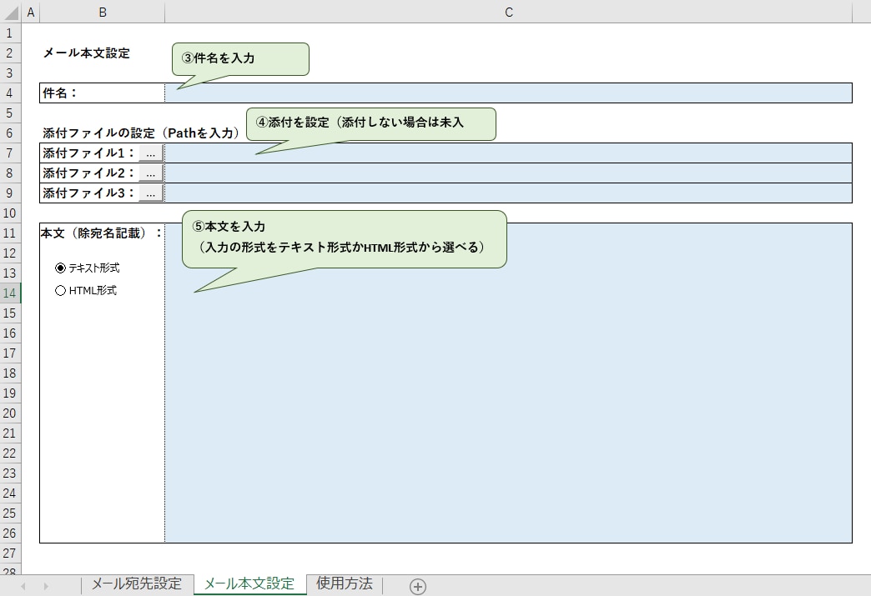
Task: Select row 14 header
Action: [10, 293]
